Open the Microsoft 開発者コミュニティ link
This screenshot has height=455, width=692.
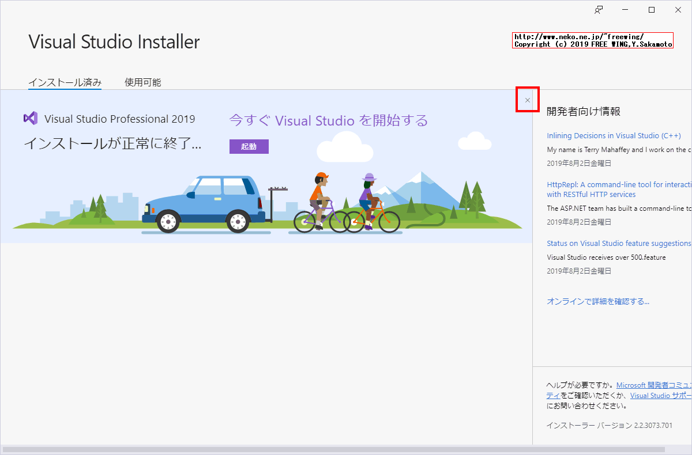coord(652,385)
